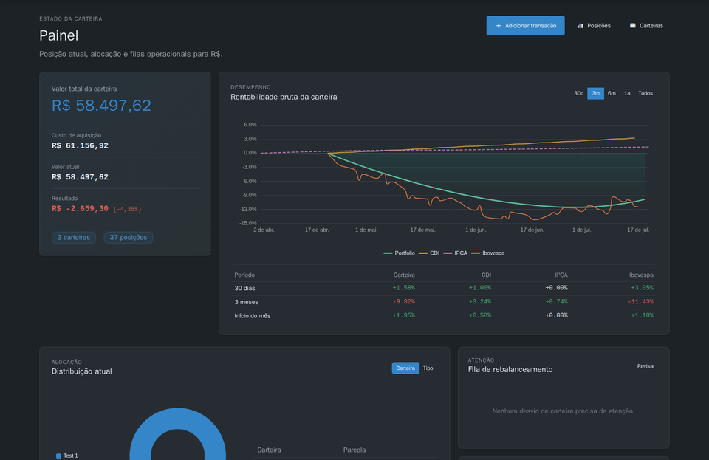Click the Painel page heading
The height and width of the screenshot is (460, 709).
(59, 35)
